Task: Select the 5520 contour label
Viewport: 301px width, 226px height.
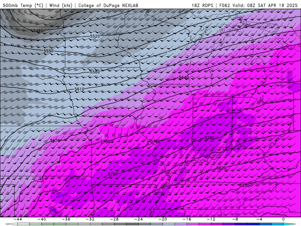Action: coord(95,36)
